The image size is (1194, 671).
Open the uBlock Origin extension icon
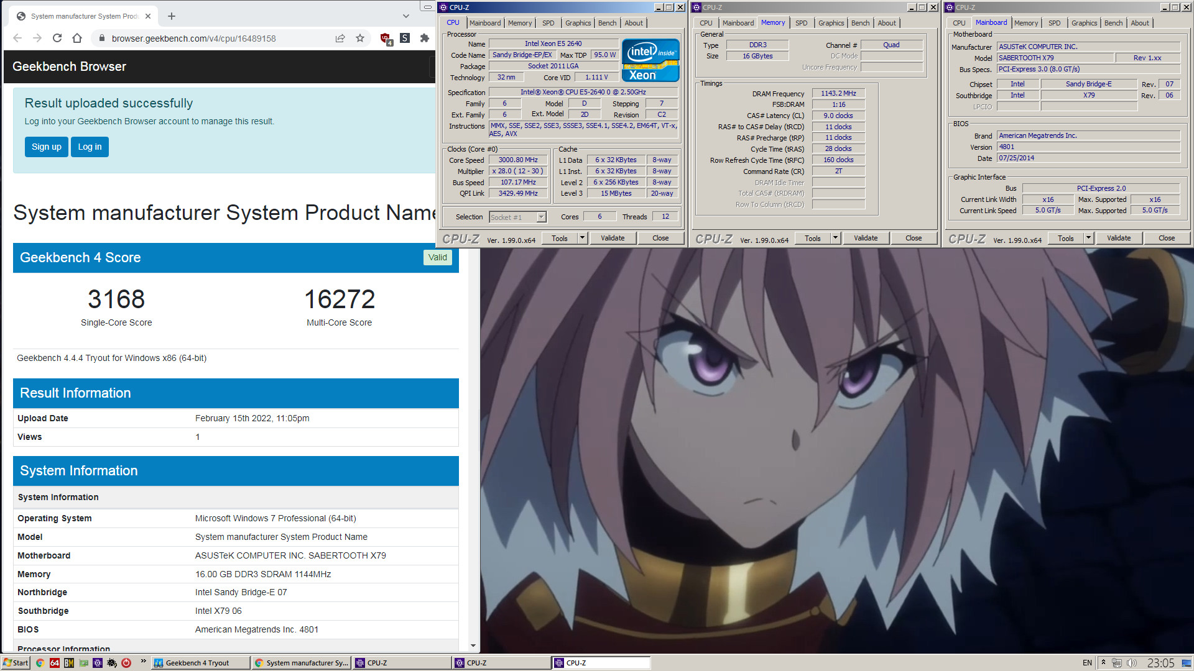(x=386, y=39)
